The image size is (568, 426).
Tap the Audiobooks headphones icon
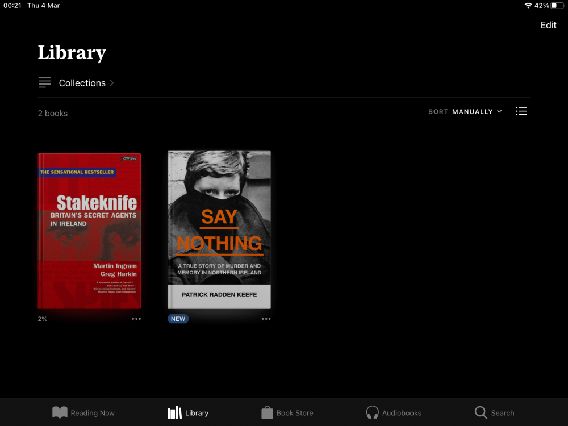coord(372,412)
